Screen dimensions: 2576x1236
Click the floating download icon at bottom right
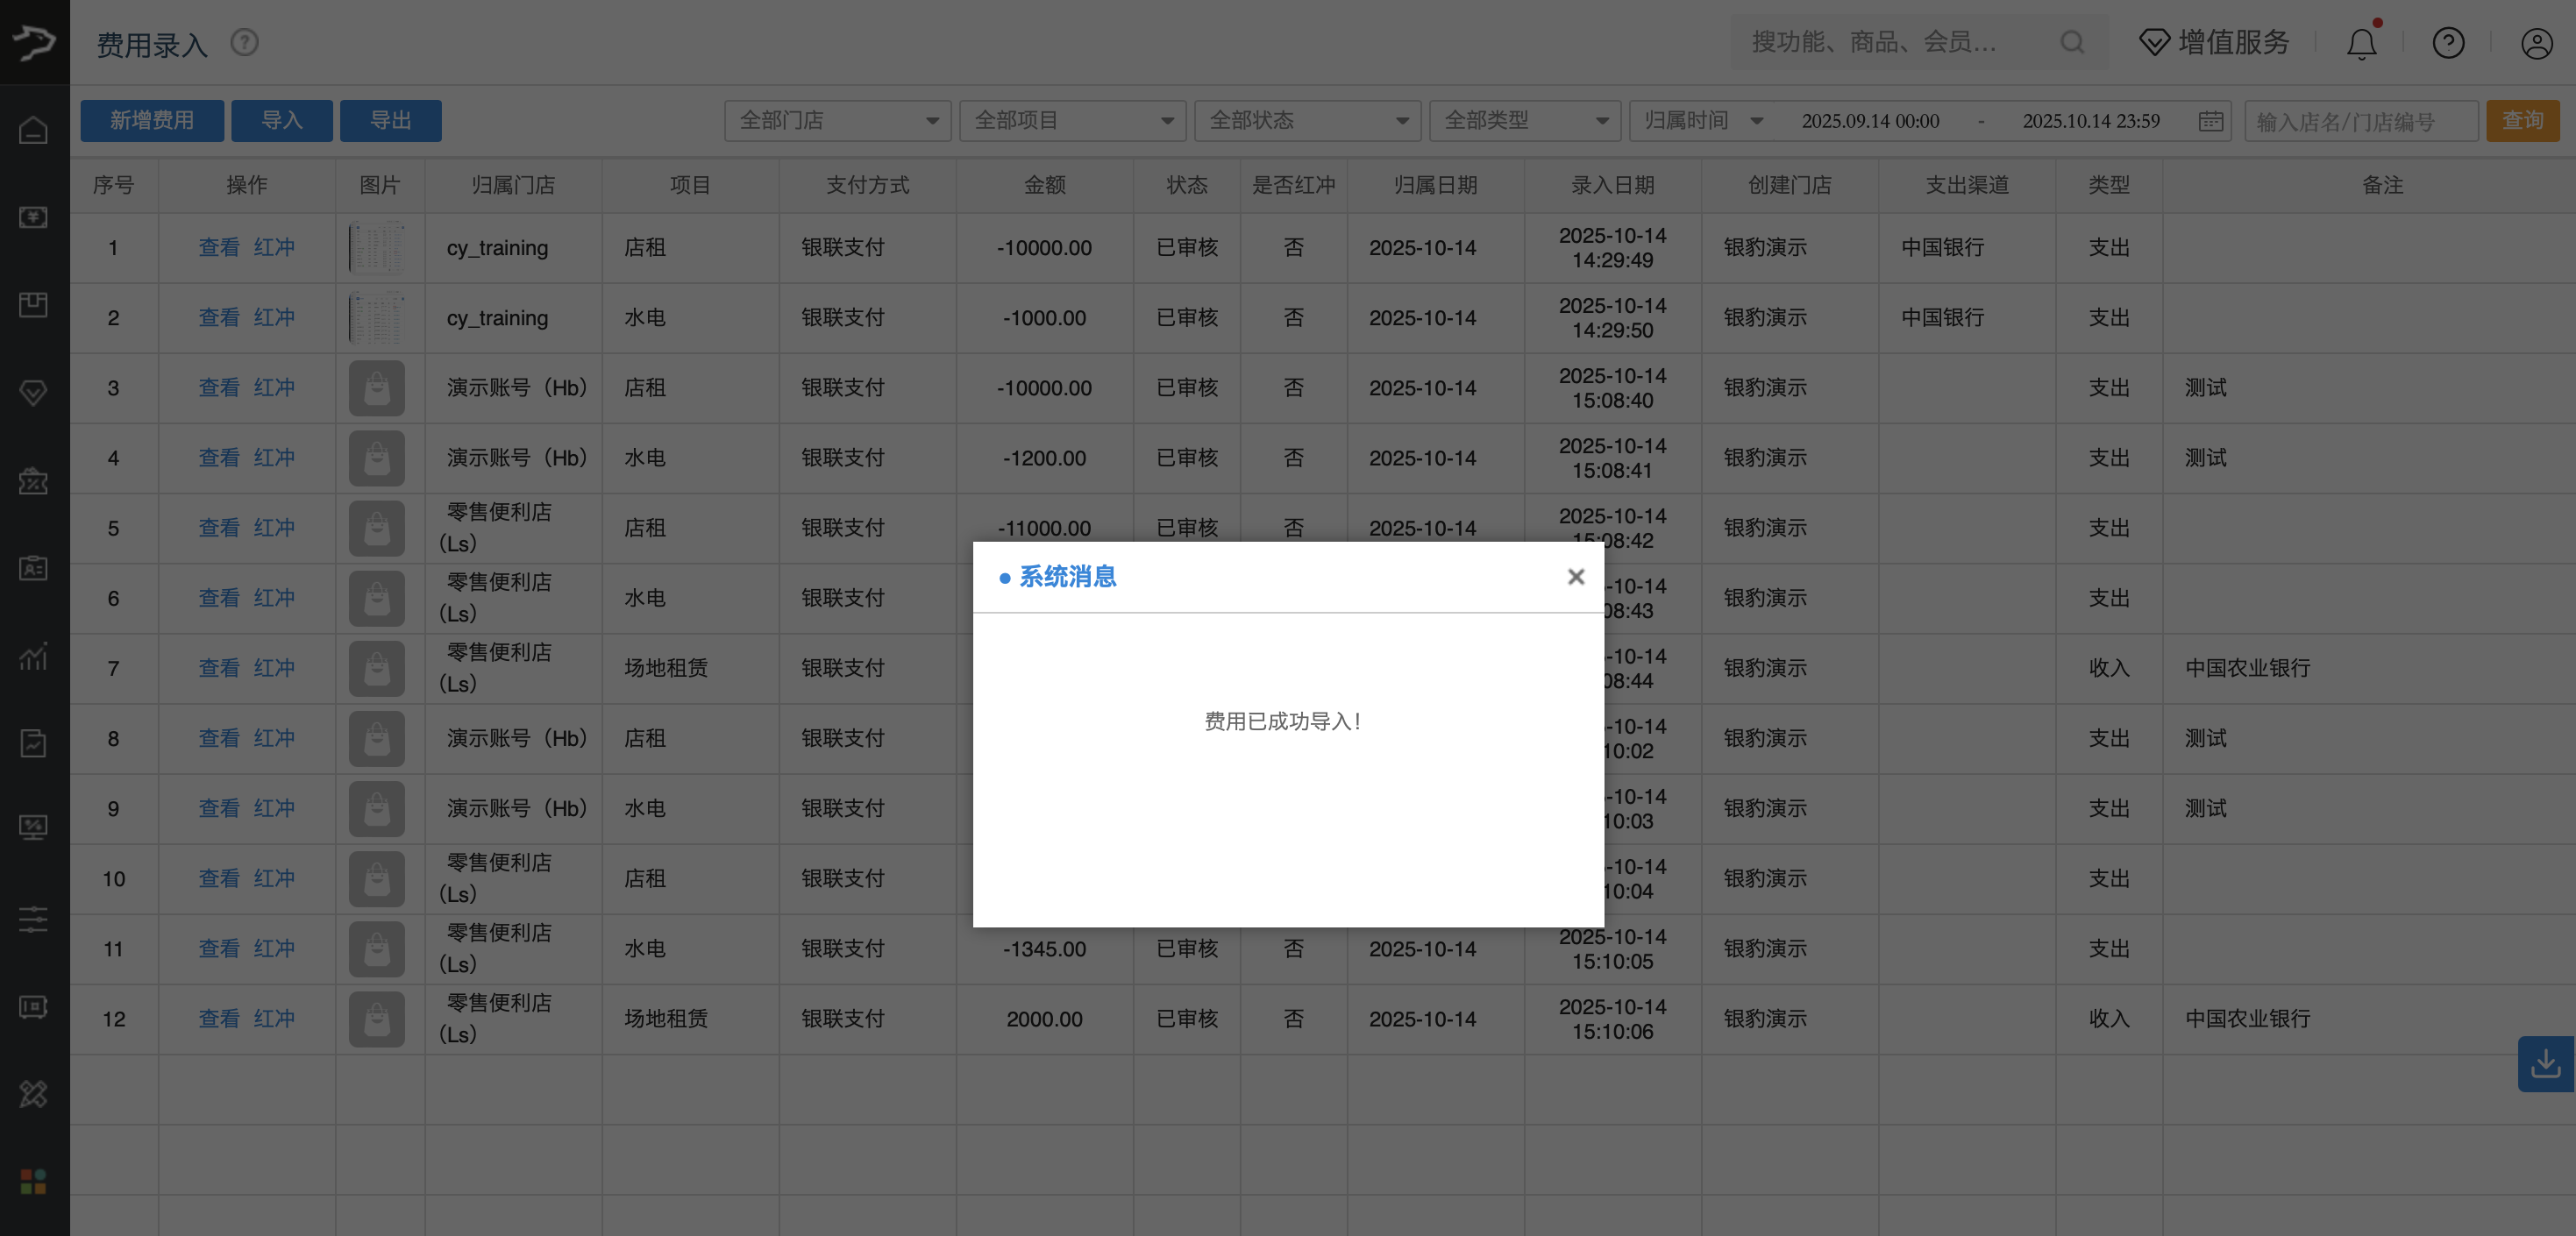point(2545,1064)
